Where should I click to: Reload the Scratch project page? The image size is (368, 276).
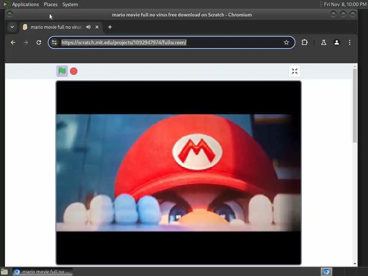39,42
